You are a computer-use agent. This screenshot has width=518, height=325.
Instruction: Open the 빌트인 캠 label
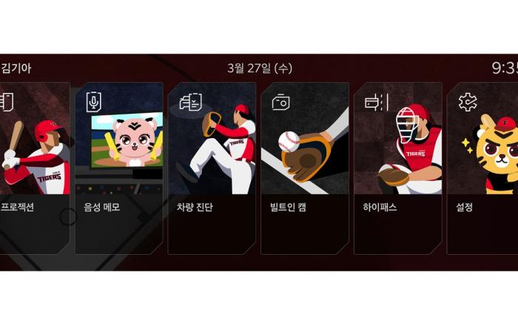click(x=288, y=208)
